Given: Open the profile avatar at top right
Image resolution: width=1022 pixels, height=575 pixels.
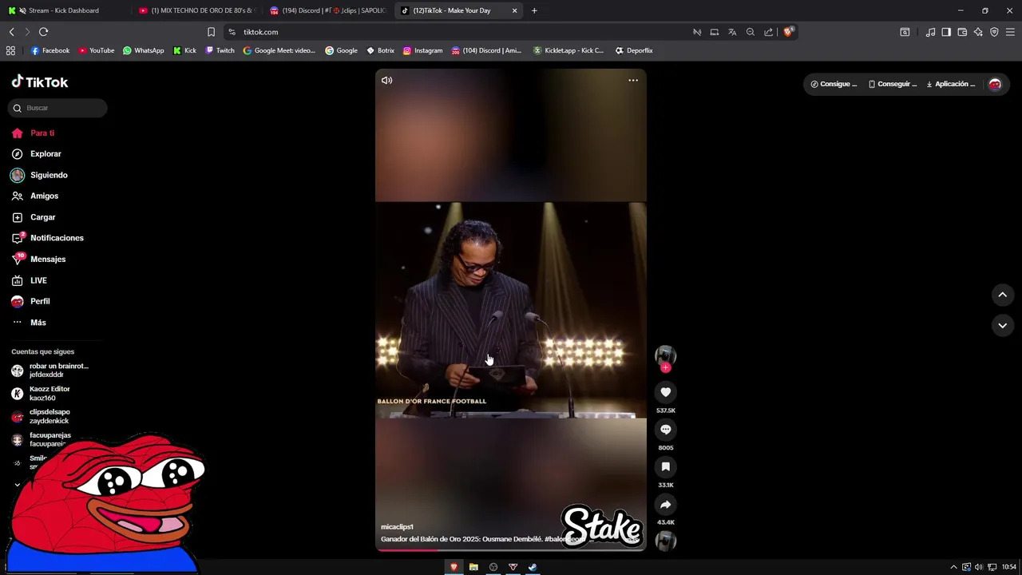Looking at the screenshot, I should click(x=995, y=84).
